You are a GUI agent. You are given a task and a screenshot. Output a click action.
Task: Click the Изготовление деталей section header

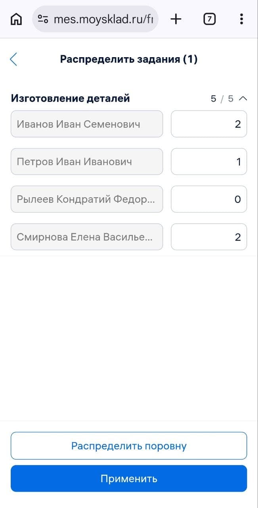click(x=71, y=98)
